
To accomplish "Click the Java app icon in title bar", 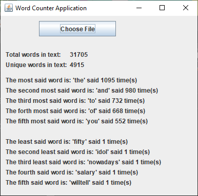I will coord(9,8).
